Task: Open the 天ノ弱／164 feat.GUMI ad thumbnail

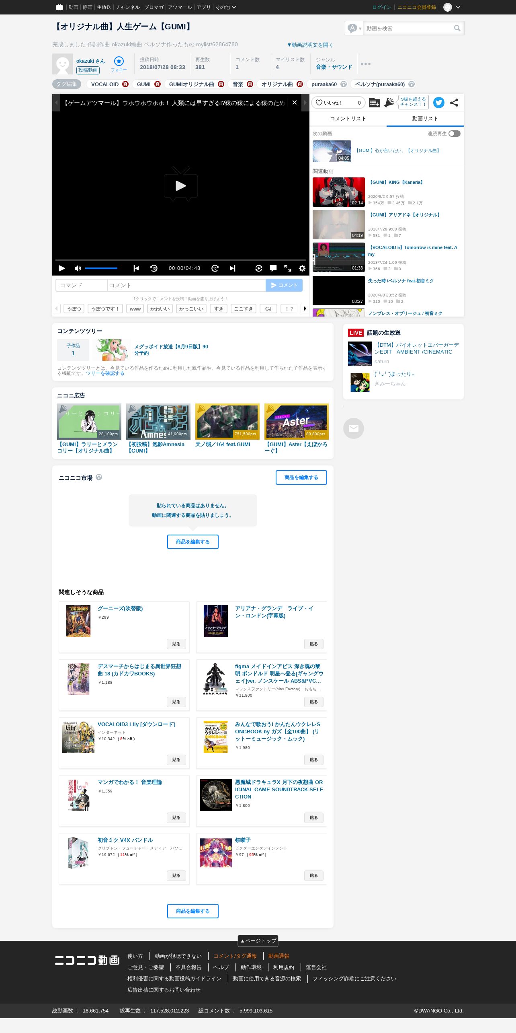Action: [x=227, y=422]
